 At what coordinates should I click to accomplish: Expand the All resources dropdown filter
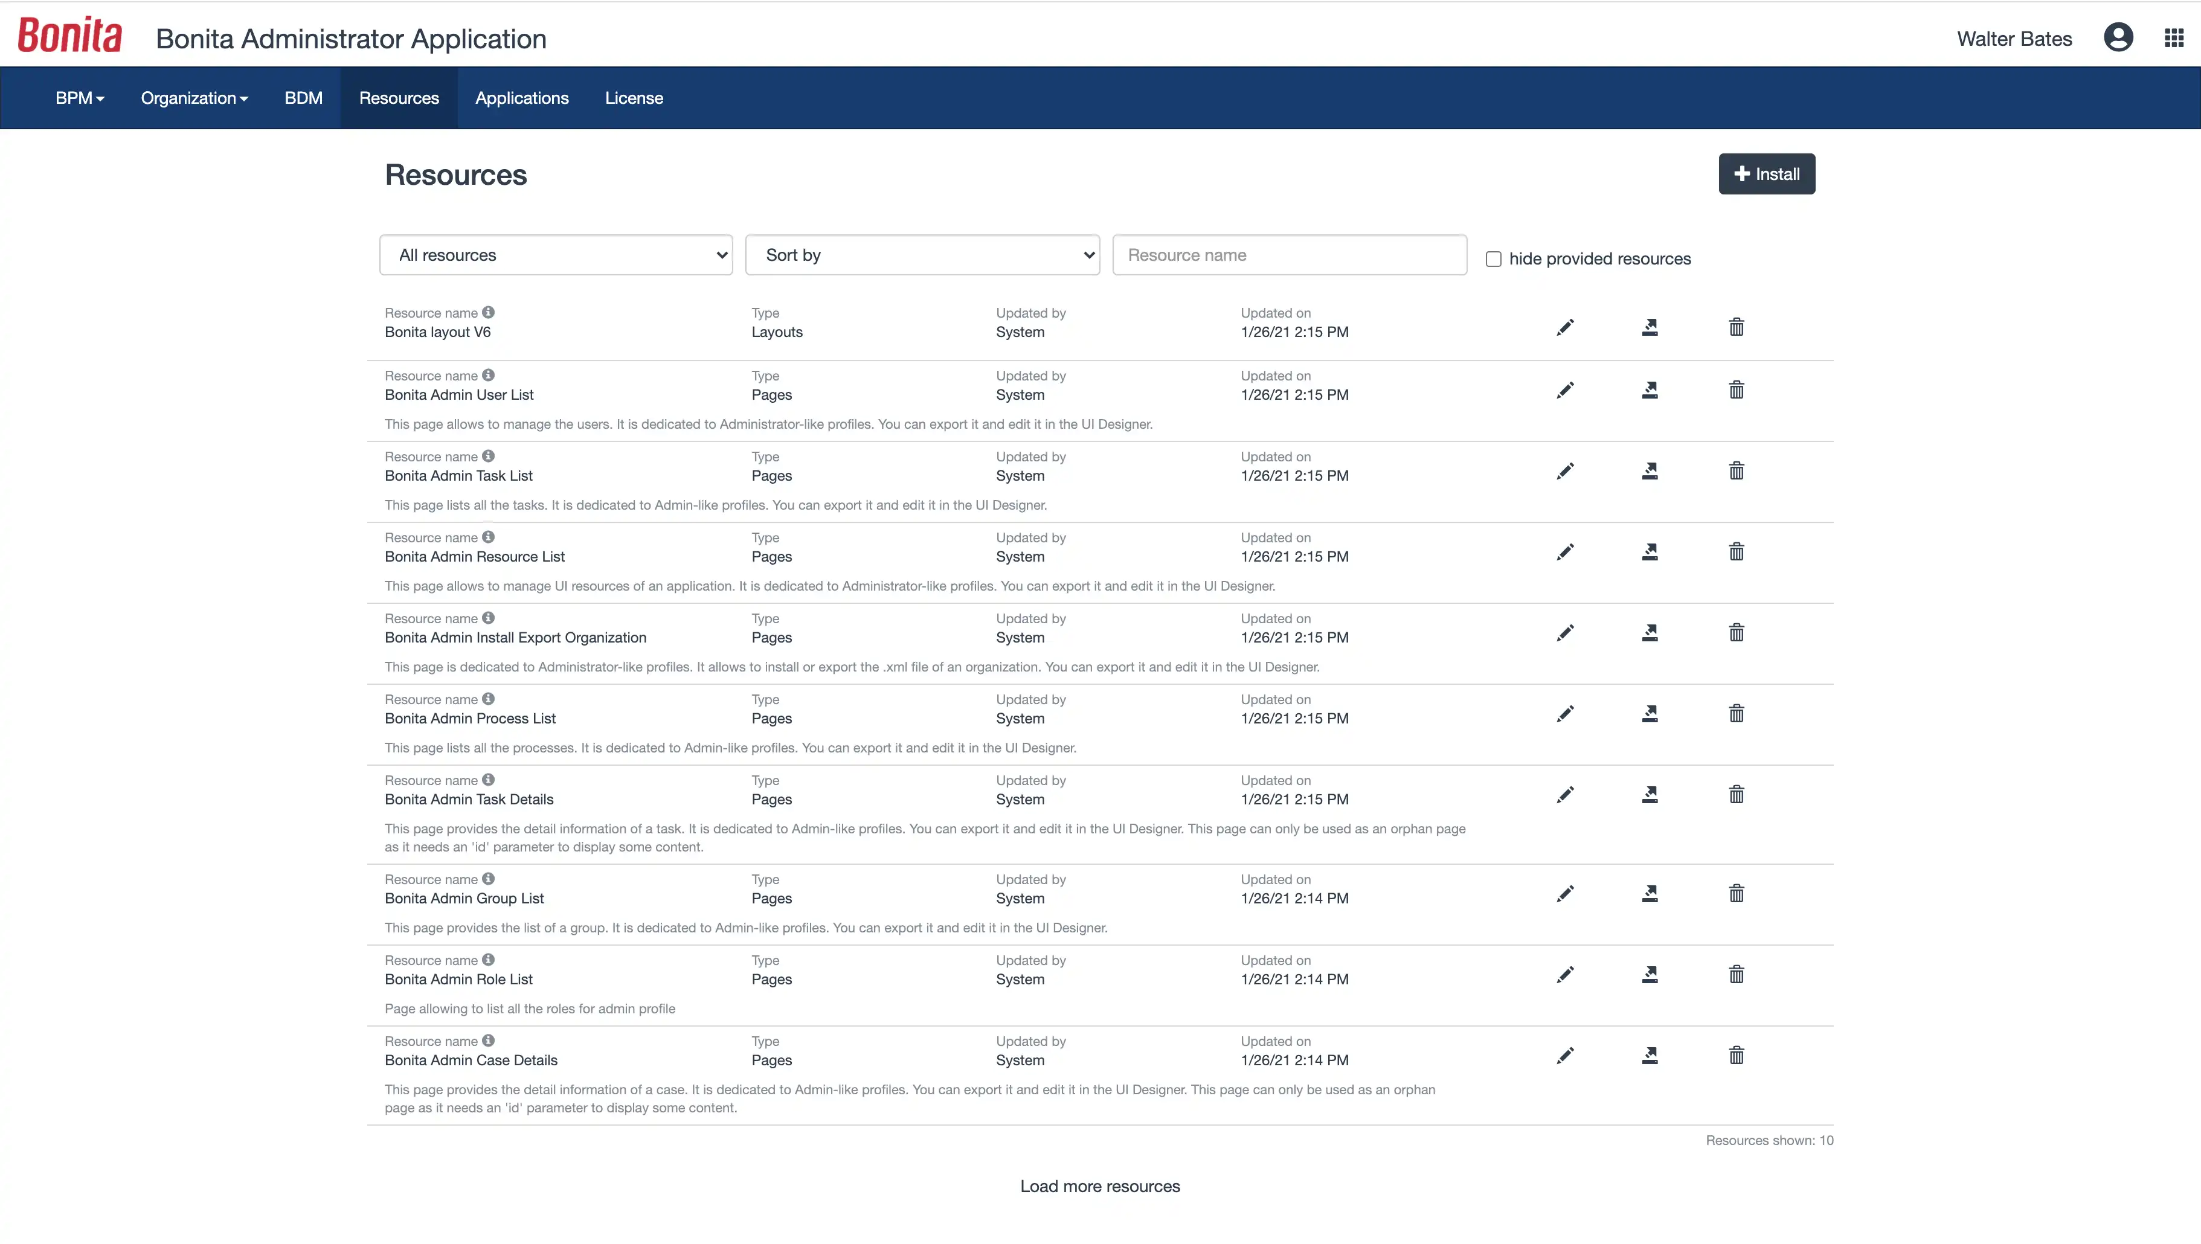click(x=555, y=254)
